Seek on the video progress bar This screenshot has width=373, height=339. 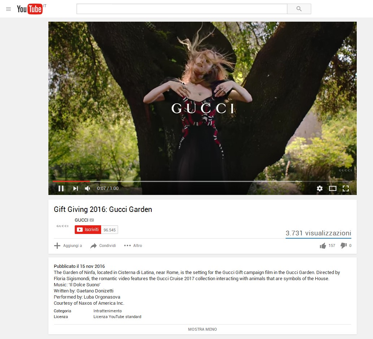pyautogui.click(x=177, y=182)
